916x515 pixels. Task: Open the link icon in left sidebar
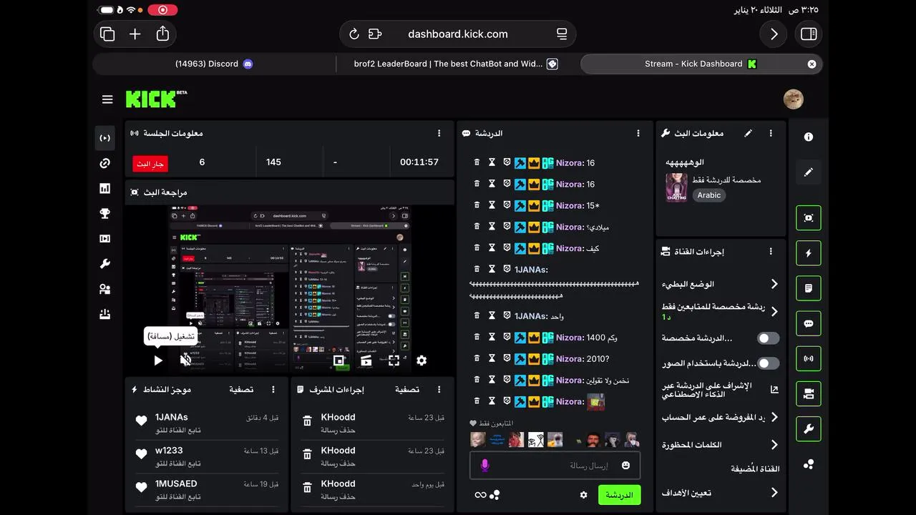coord(105,164)
